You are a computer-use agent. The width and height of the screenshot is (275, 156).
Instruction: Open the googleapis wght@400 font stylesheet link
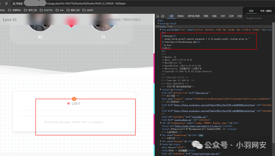214,111
